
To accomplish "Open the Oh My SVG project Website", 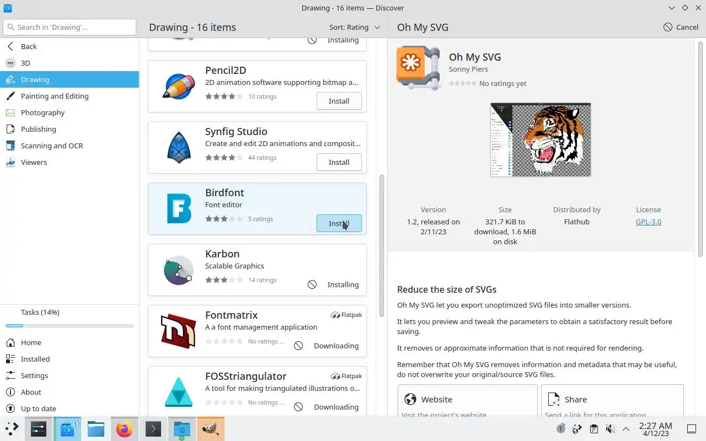I will 467,401.
